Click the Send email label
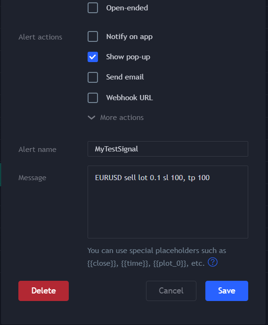Viewport: 268px width, 325px height. pos(125,77)
